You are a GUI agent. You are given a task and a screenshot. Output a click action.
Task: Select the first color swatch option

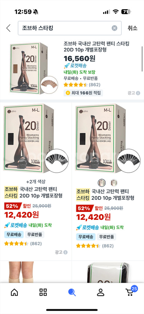click(x=102, y=183)
